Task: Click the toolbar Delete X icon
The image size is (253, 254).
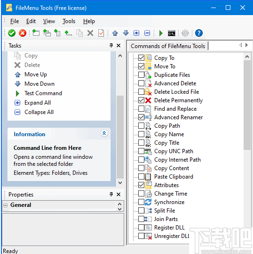Action: click(x=90, y=33)
